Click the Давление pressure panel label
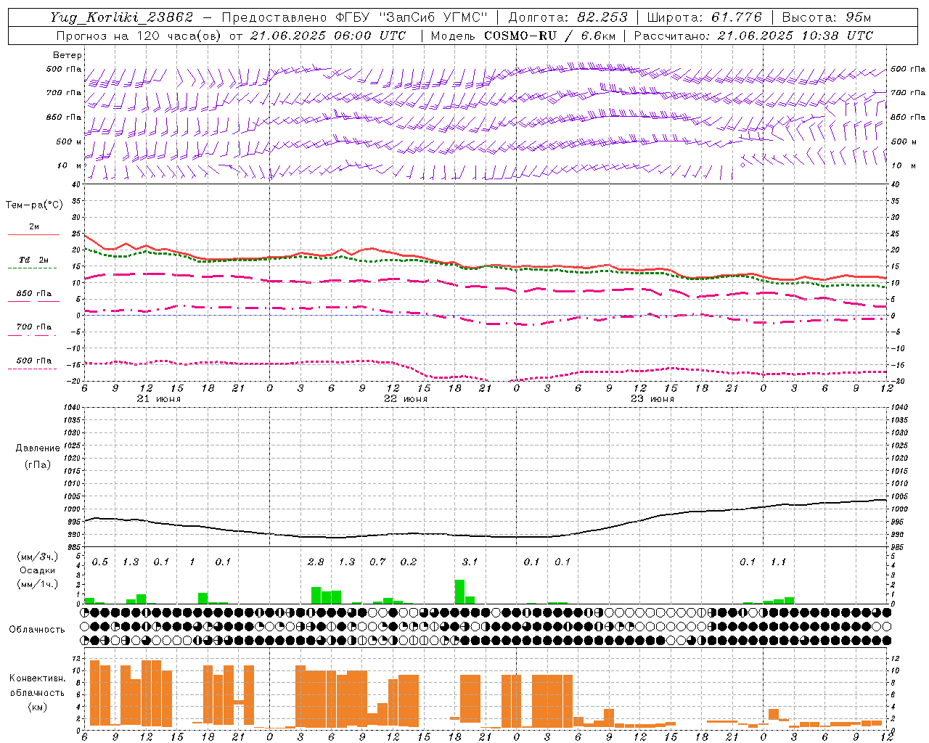Image resolution: width=929 pixels, height=743 pixels. tap(38, 448)
